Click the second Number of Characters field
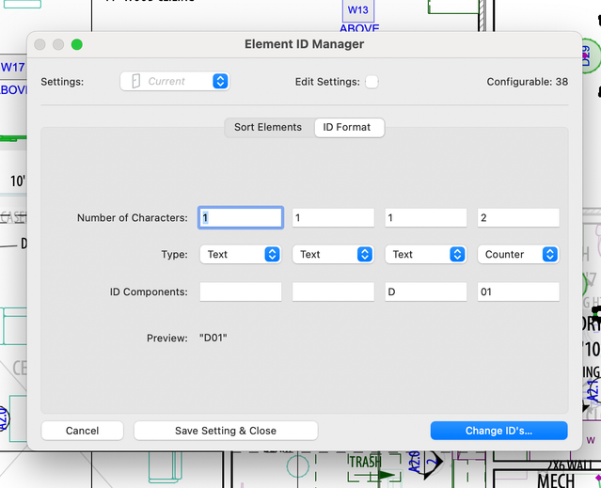 coord(333,217)
